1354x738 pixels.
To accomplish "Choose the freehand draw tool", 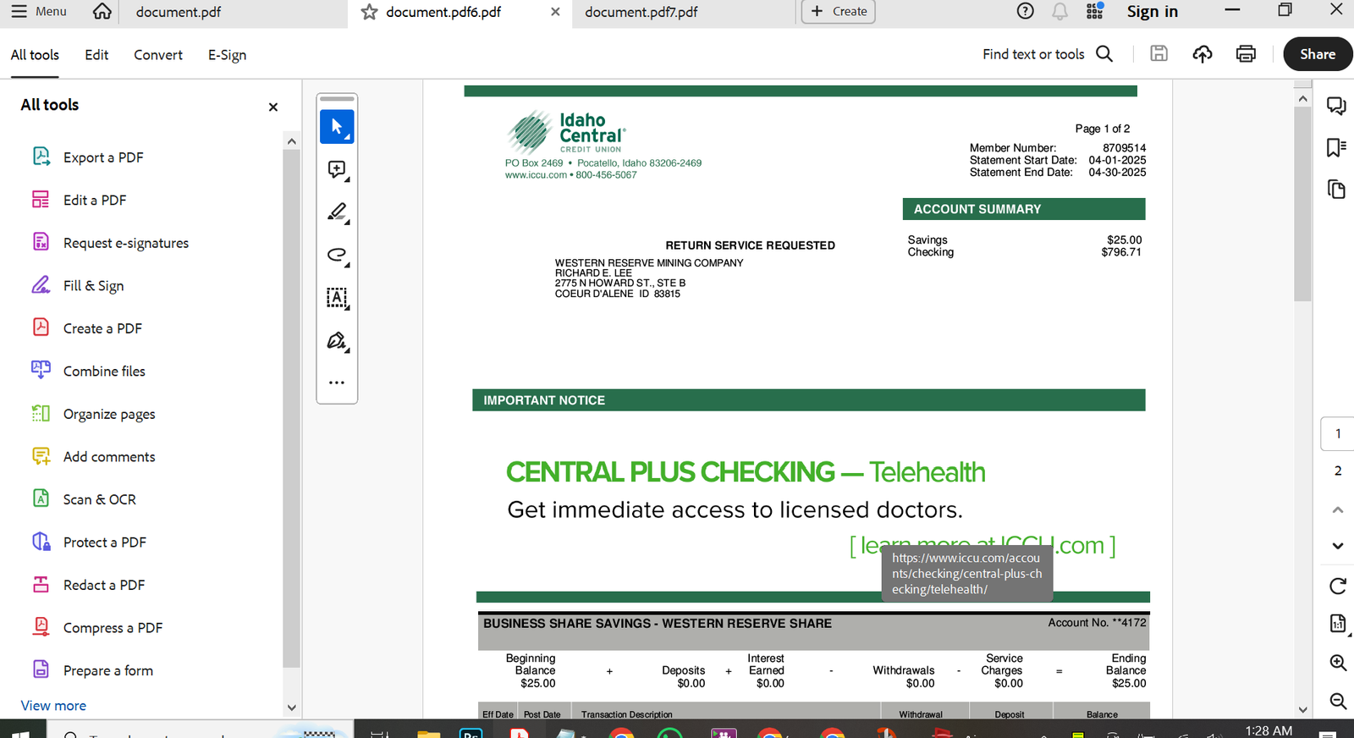I will 337,256.
